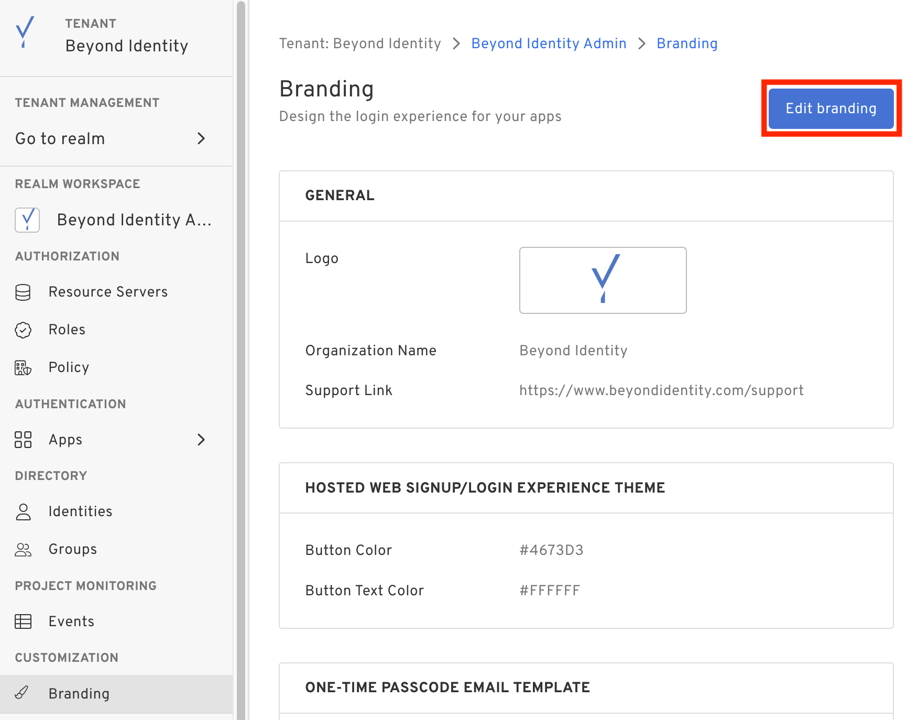The width and height of the screenshot is (918, 720).
Task: Expand the Go to realm chevron
Action: click(x=201, y=138)
